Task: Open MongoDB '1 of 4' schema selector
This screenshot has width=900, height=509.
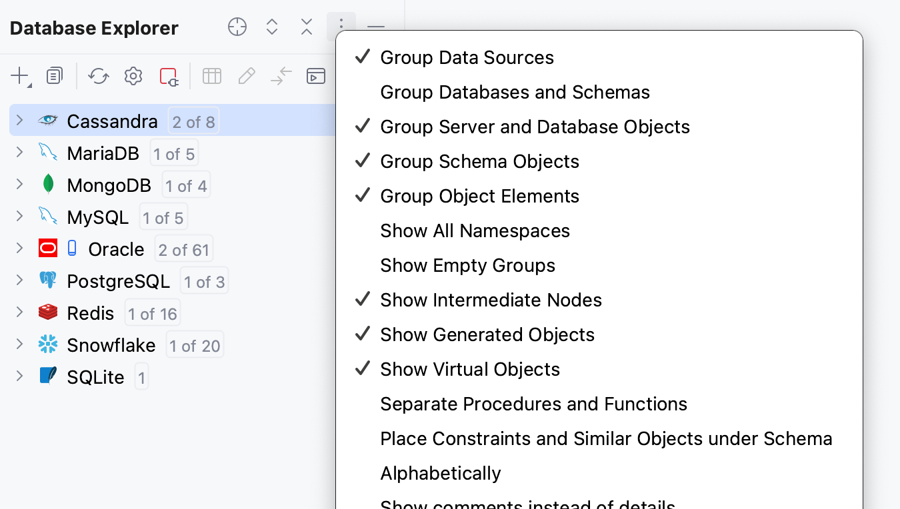Action: (186, 186)
